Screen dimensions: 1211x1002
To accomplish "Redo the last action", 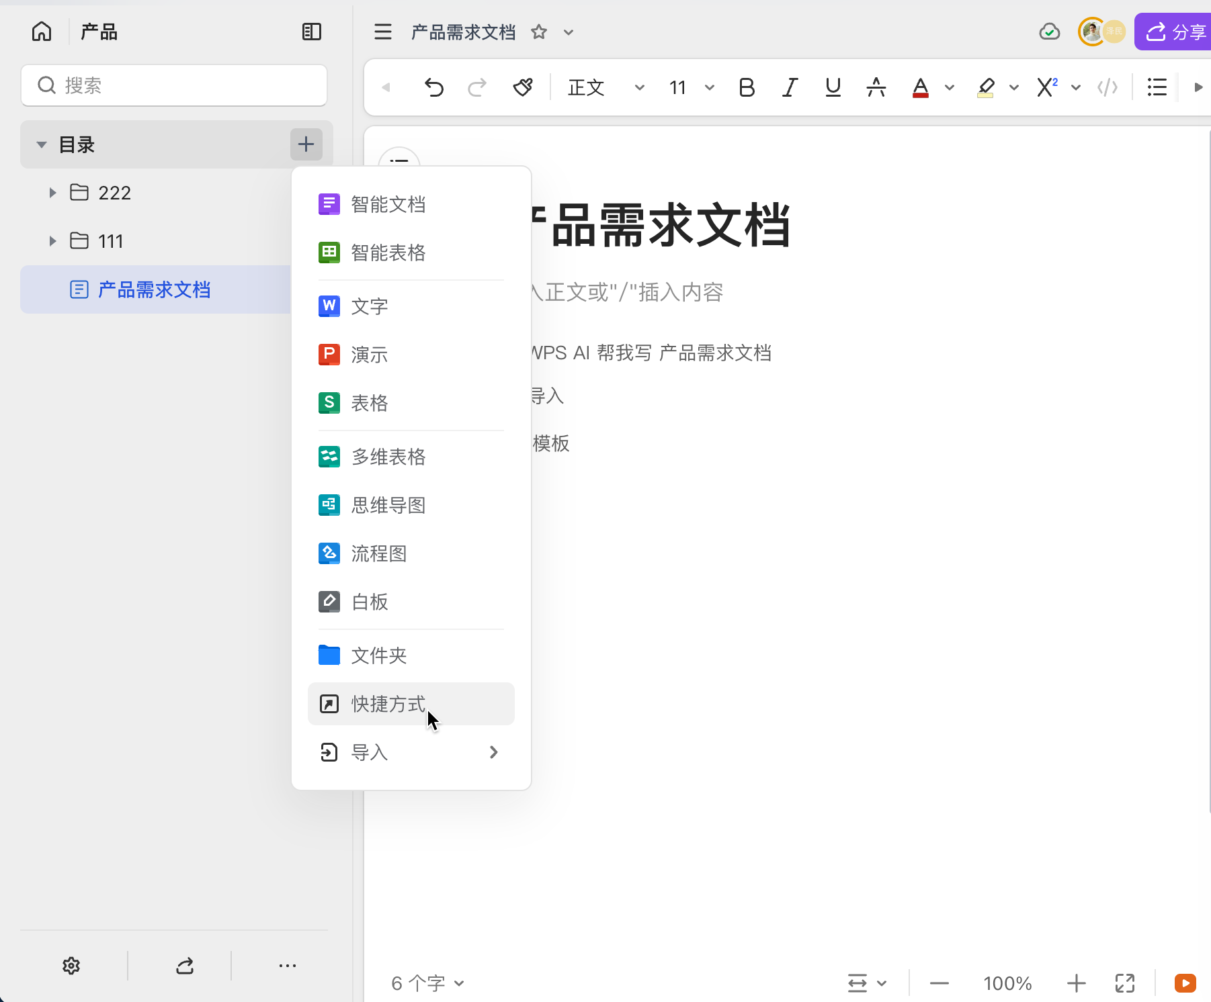I will (477, 87).
